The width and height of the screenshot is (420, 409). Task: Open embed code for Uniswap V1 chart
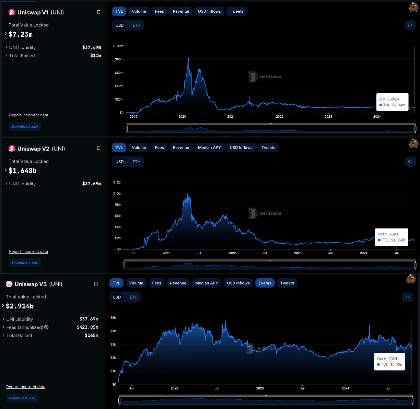point(410,25)
